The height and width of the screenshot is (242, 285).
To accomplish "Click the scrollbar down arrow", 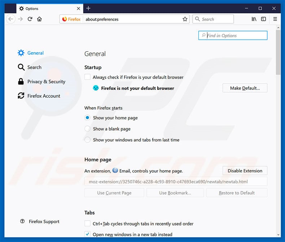I will 278,235.
